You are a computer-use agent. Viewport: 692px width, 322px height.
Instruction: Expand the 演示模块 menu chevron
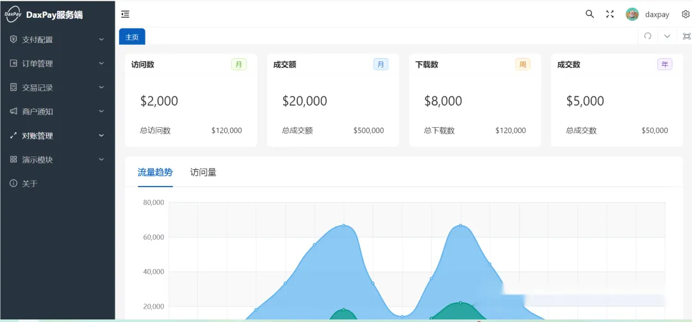pyautogui.click(x=101, y=160)
